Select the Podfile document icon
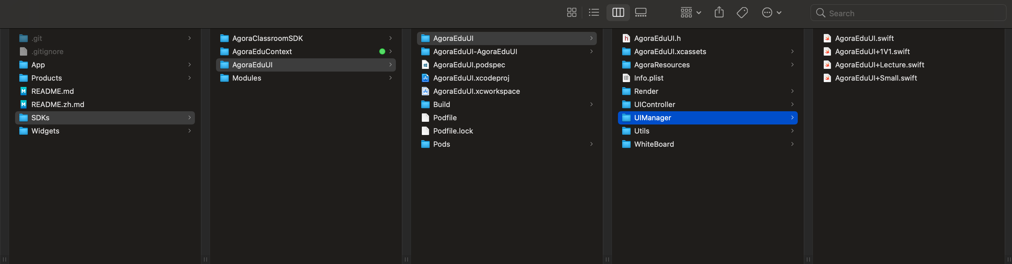Viewport: 1012px width, 264px height. pos(425,118)
